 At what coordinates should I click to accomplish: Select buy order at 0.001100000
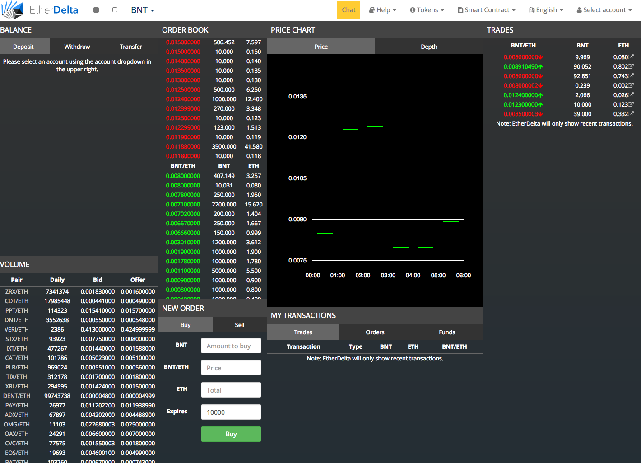(213, 271)
